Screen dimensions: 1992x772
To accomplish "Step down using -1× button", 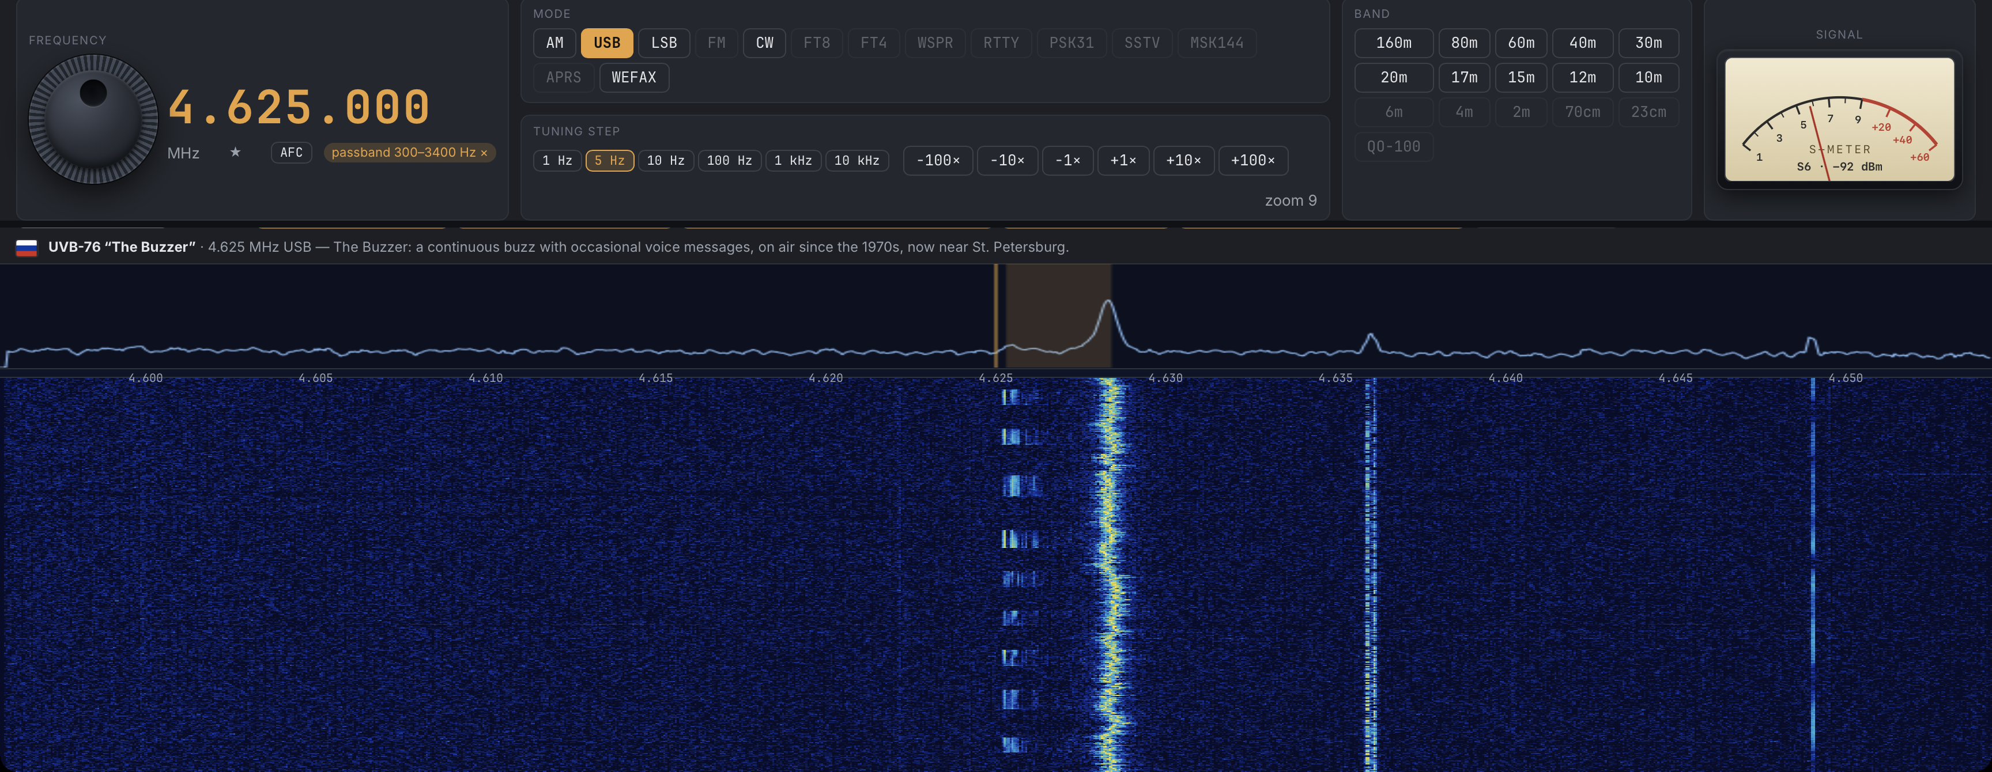I will pyautogui.click(x=1068, y=160).
